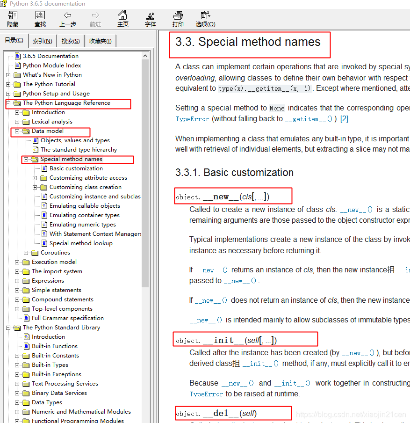Select Lexical analysis tree item
The image size is (410, 423).
52,122
